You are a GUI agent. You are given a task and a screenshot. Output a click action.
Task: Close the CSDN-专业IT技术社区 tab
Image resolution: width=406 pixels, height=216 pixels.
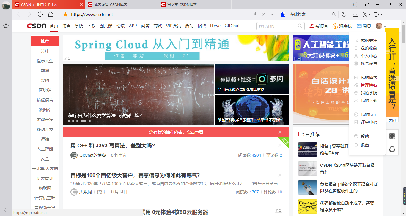(x=82, y=4)
